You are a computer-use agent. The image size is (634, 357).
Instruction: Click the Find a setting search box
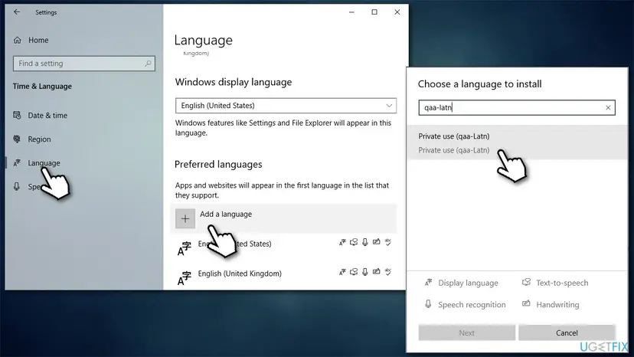[83, 64]
